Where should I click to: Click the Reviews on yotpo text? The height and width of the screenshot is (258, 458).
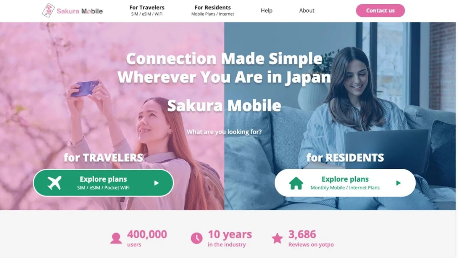(x=311, y=245)
